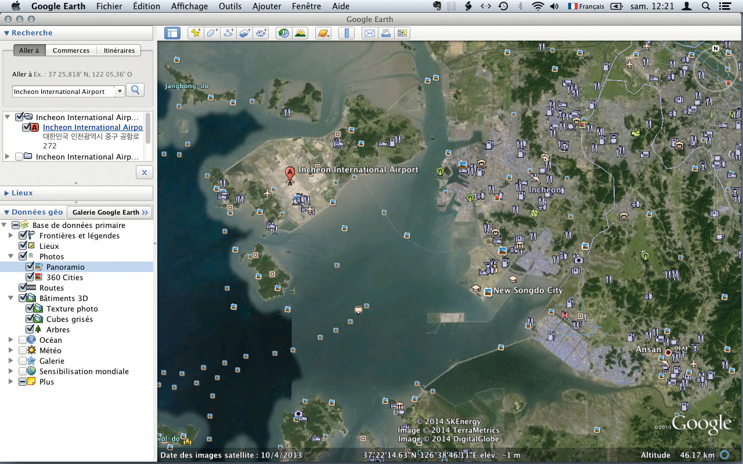The width and height of the screenshot is (743, 464).
Task: Print the current view
Action: pos(385,33)
